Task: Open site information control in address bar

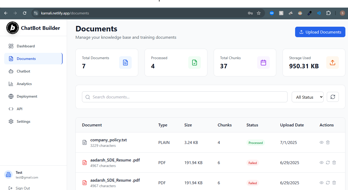Action: 36,13
